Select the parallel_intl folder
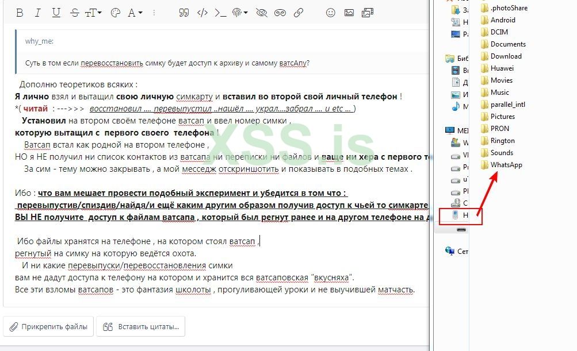The image size is (577, 351). pos(503,105)
